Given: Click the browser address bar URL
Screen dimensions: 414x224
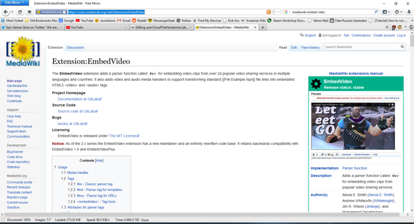Looking at the screenshot, I should pos(107,12).
